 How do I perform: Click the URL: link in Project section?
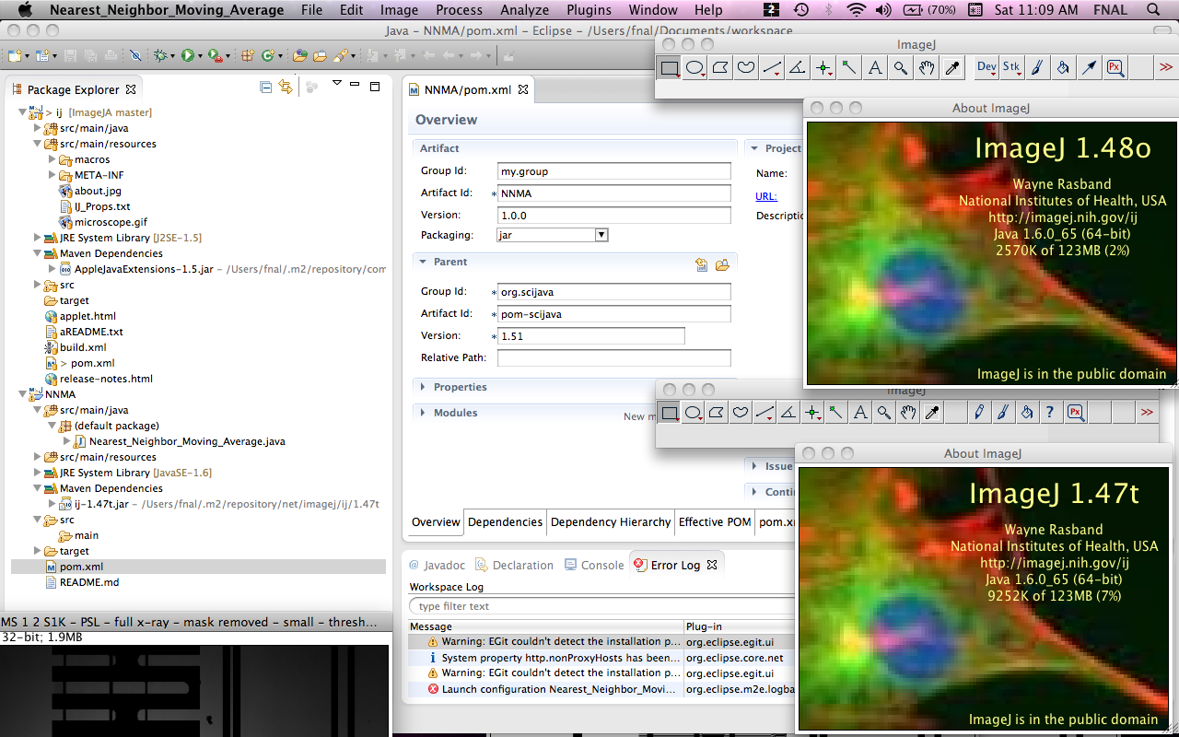pyautogui.click(x=765, y=195)
